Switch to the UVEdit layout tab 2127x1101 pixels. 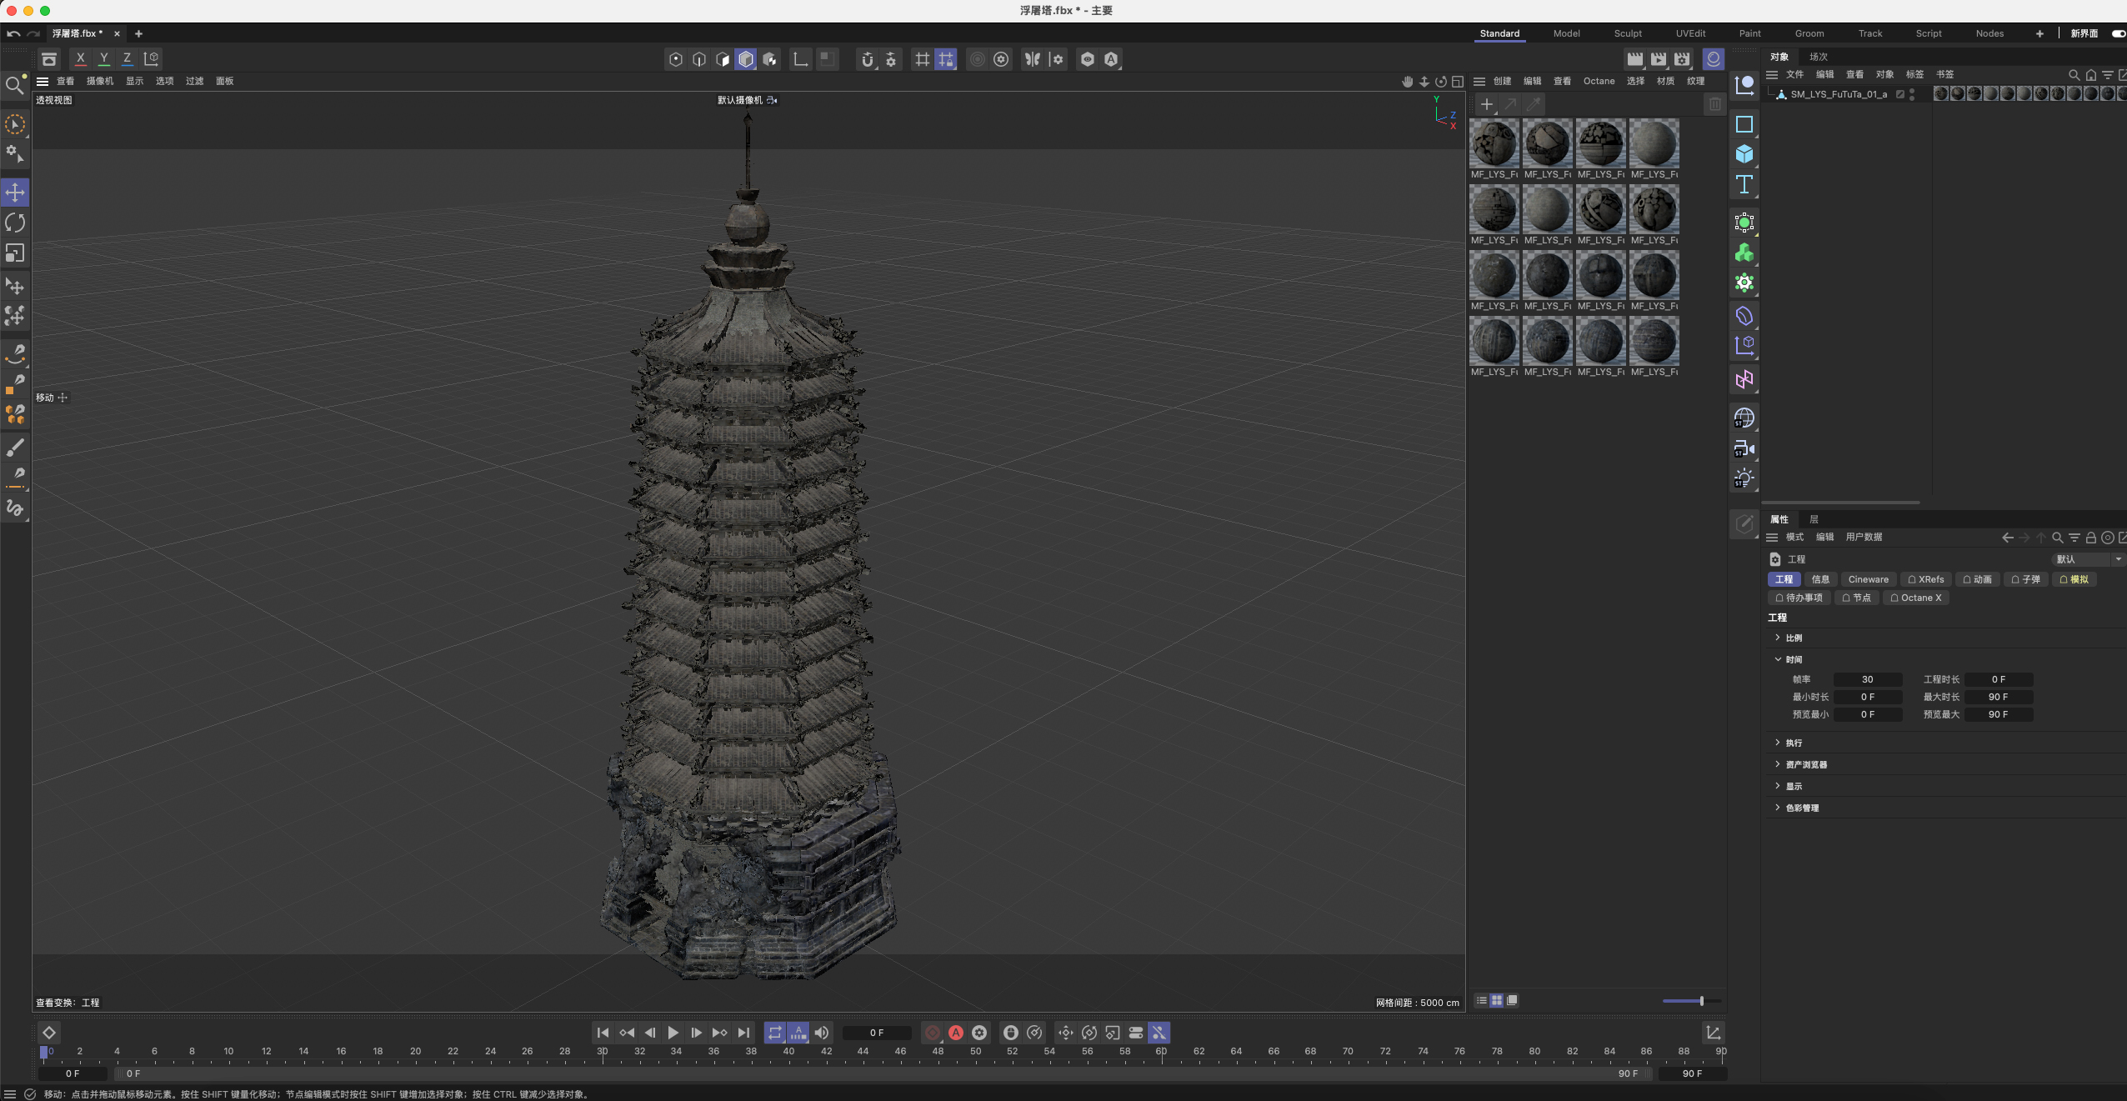[1690, 33]
